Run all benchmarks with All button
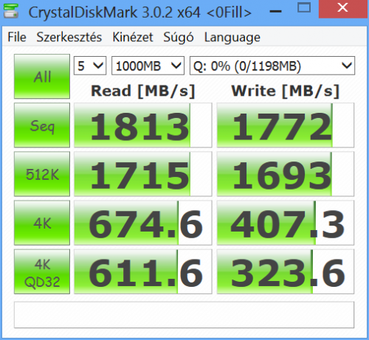369x340 pixels. pyautogui.click(x=42, y=77)
